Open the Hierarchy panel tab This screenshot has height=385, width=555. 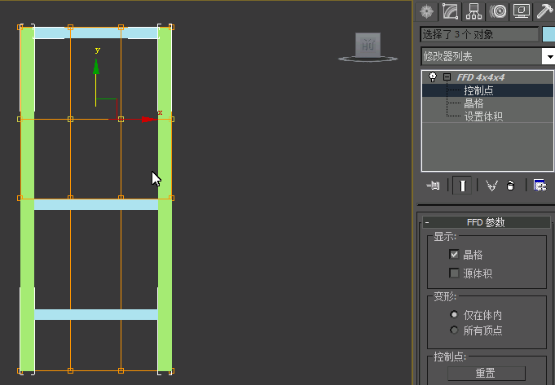pyautogui.click(x=474, y=11)
